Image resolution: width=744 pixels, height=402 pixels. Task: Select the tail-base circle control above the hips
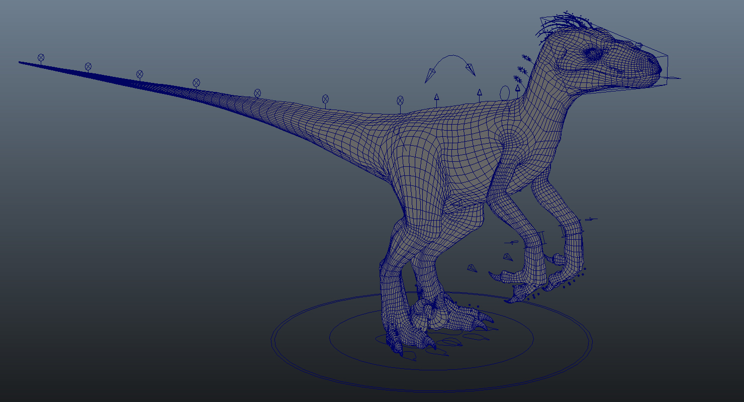tap(400, 101)
